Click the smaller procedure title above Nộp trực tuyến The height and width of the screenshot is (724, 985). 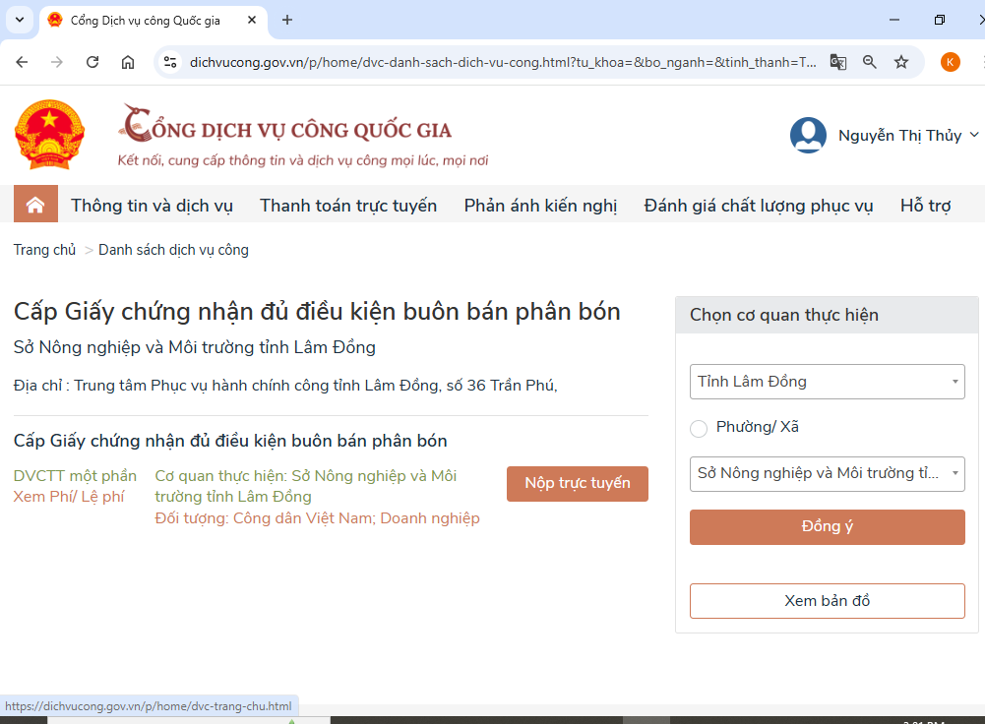pos(230,441)
